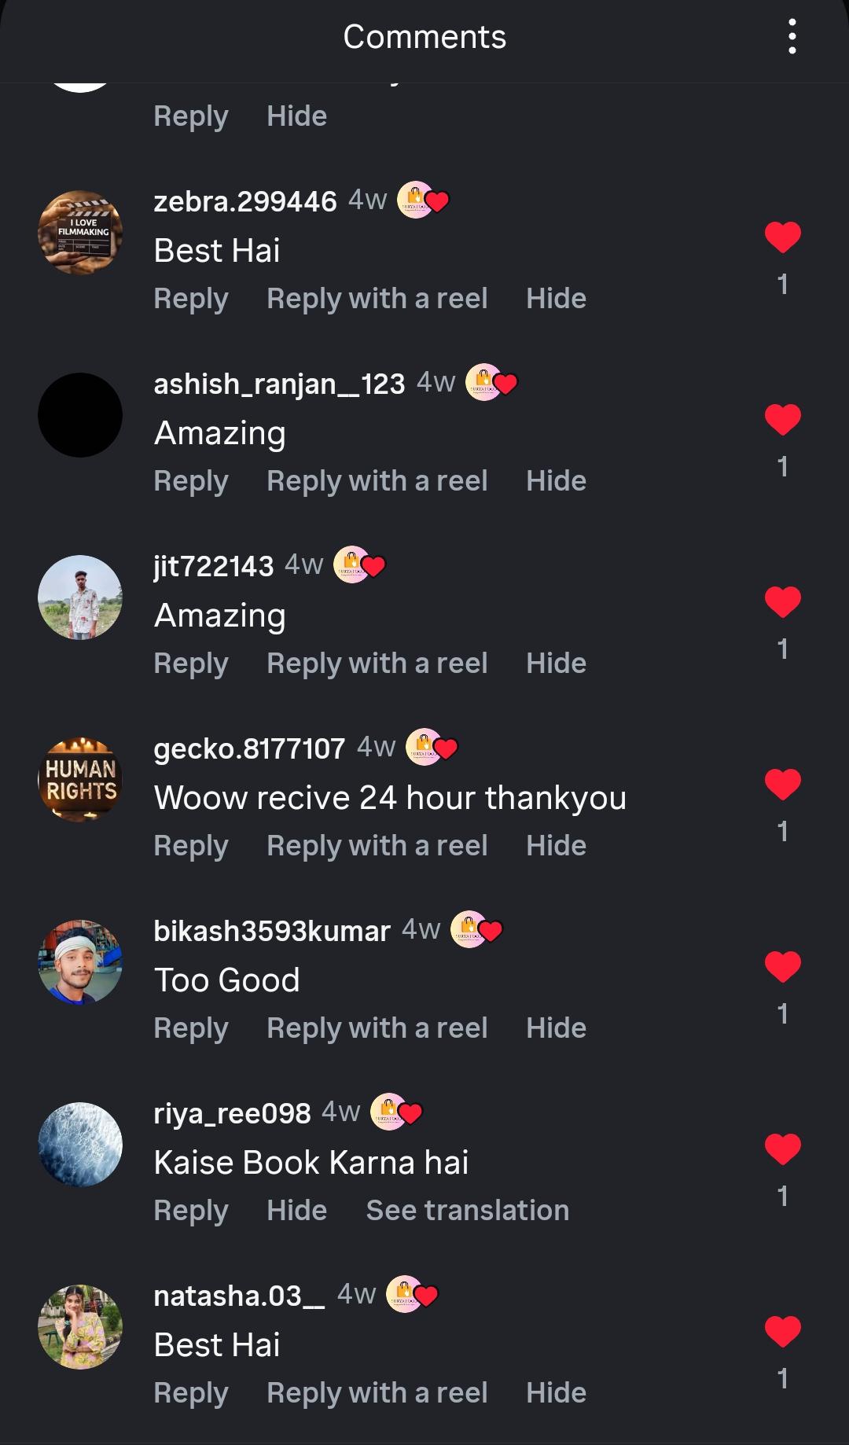Viewport: 849px width, 1445px height.
Task: See translation of riya_ree098's comment
Action: click(467, 1210)
